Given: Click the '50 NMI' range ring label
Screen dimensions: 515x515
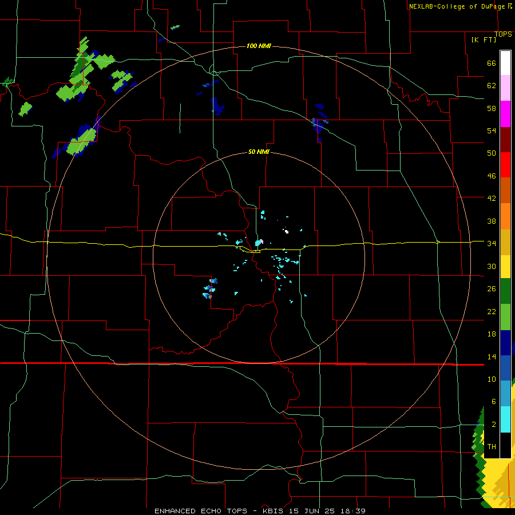Looking at the screenshot, I should [x=259, y=152].
